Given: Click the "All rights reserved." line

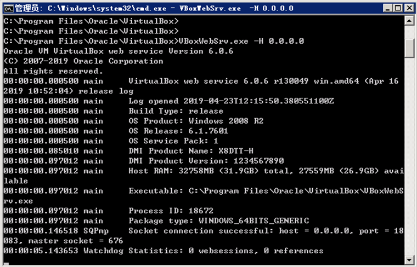Looking at the screenshot, I should tap(53, 71).
